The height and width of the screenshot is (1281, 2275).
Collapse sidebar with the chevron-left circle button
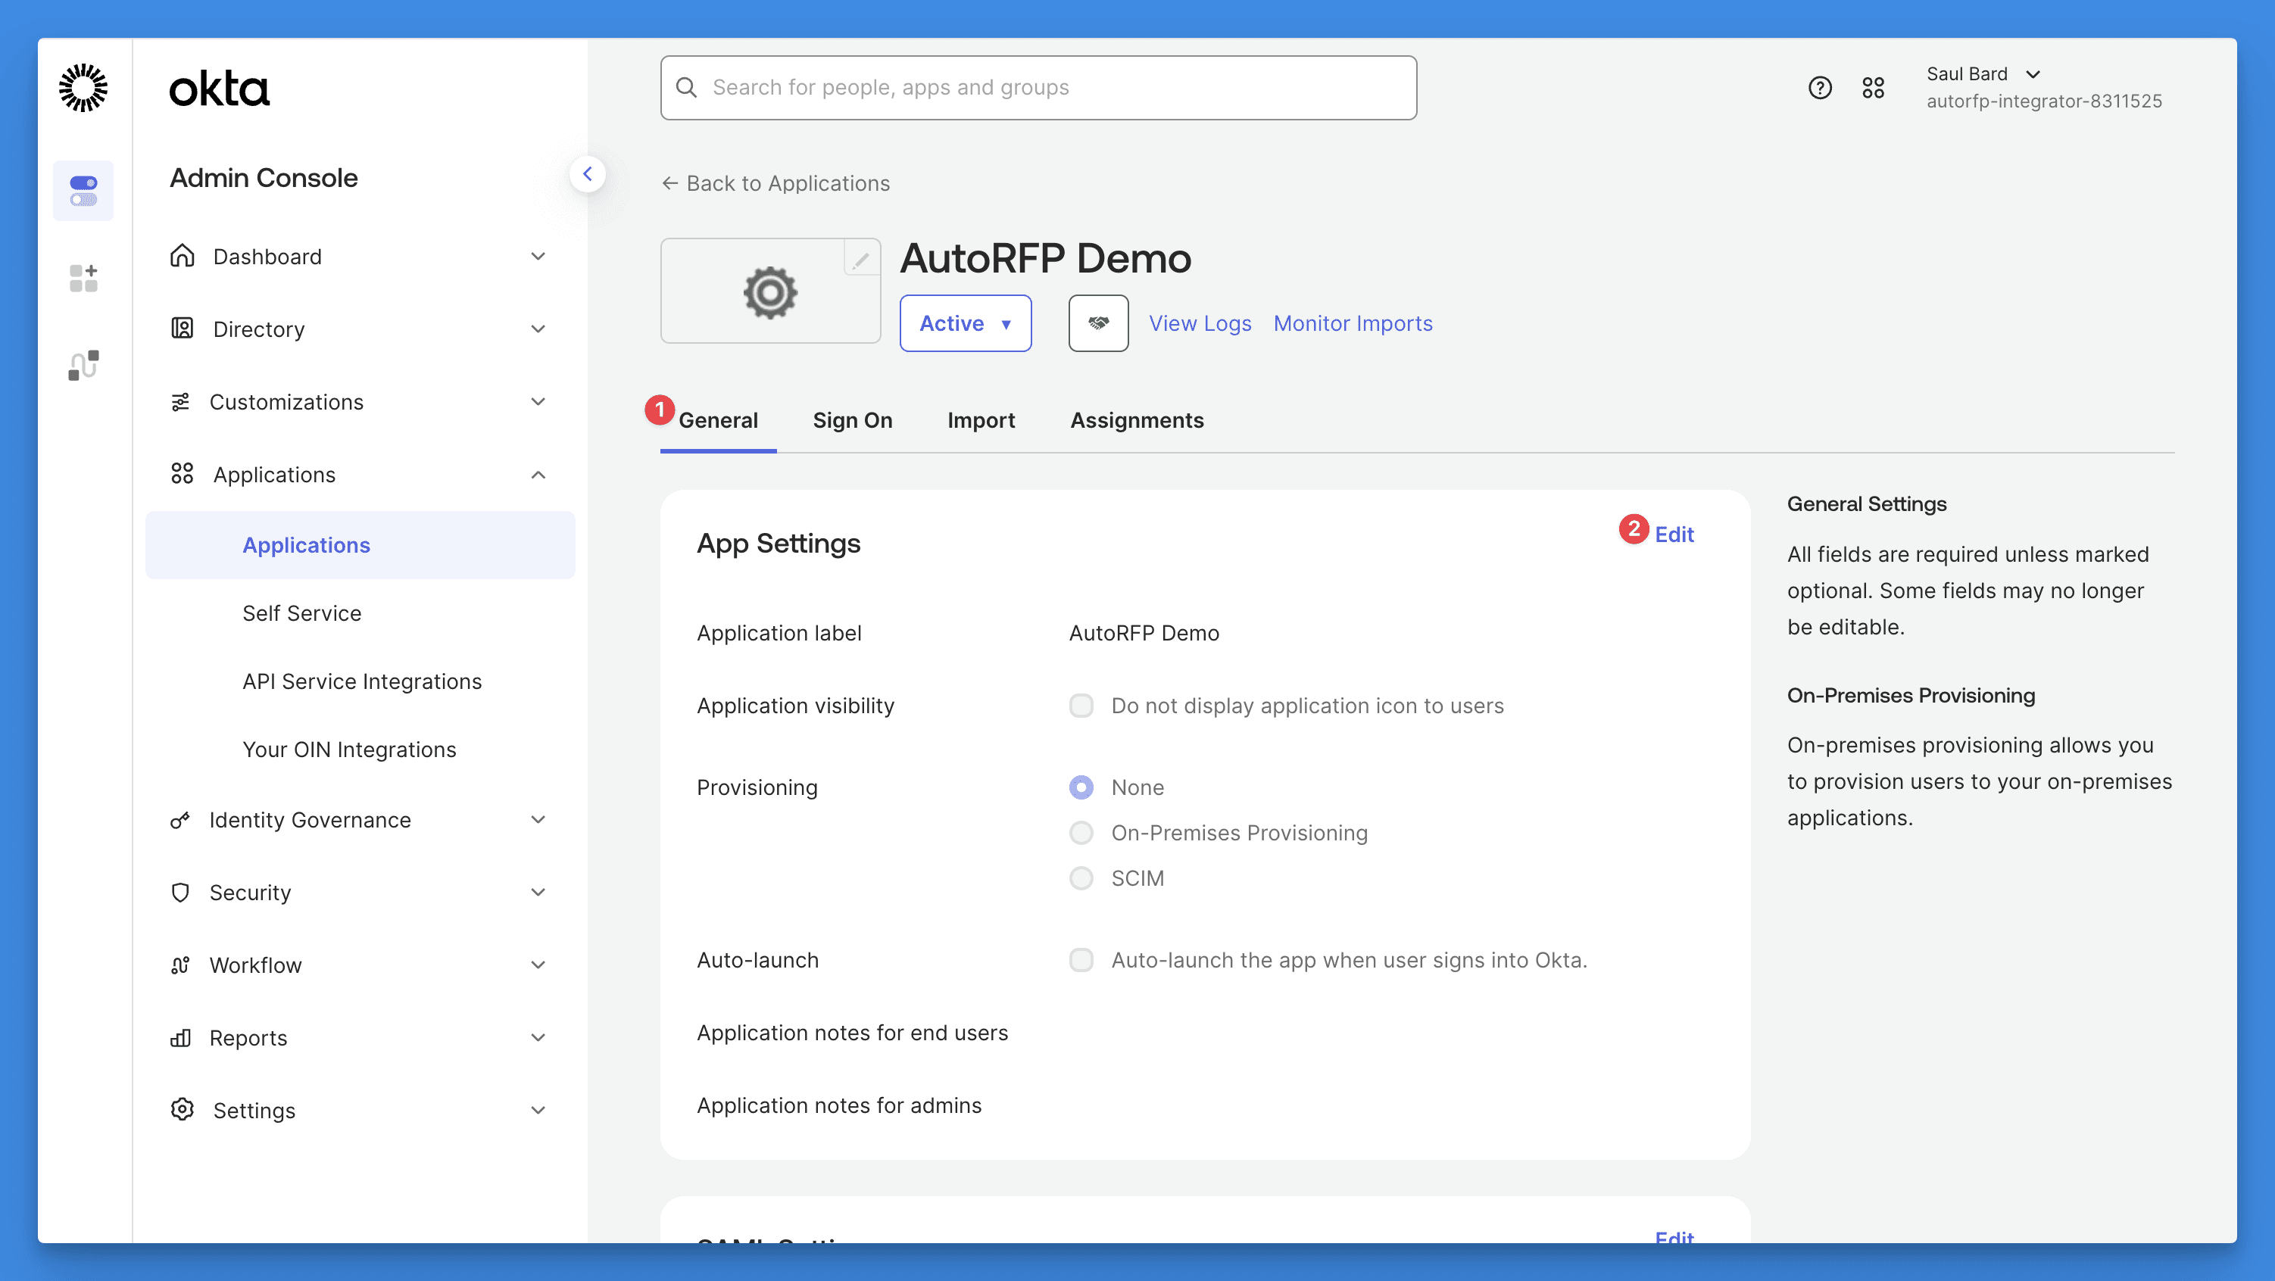pos(587,174)
